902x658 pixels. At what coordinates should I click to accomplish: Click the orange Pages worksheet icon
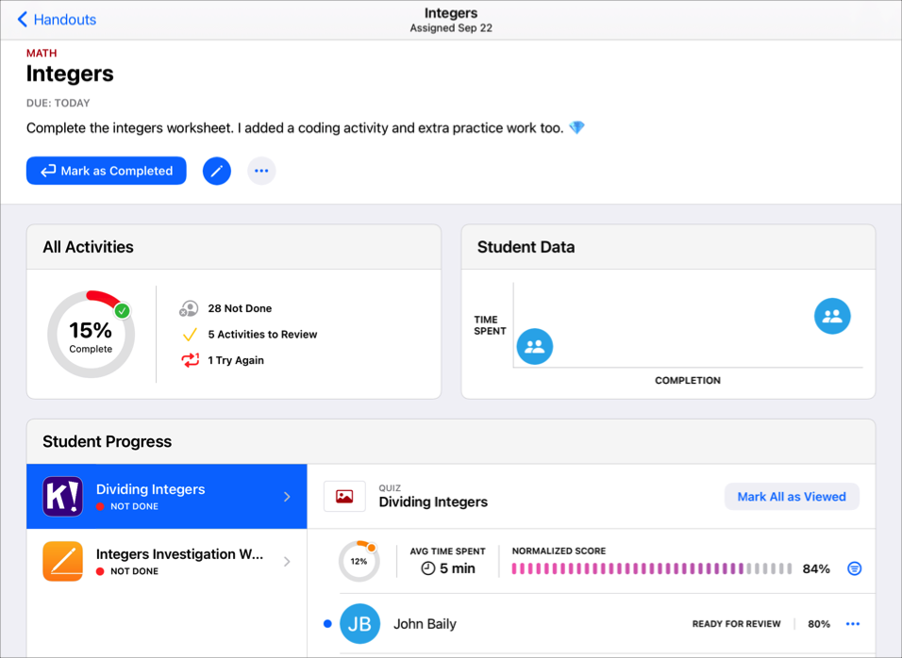click(x=62, y=562)
